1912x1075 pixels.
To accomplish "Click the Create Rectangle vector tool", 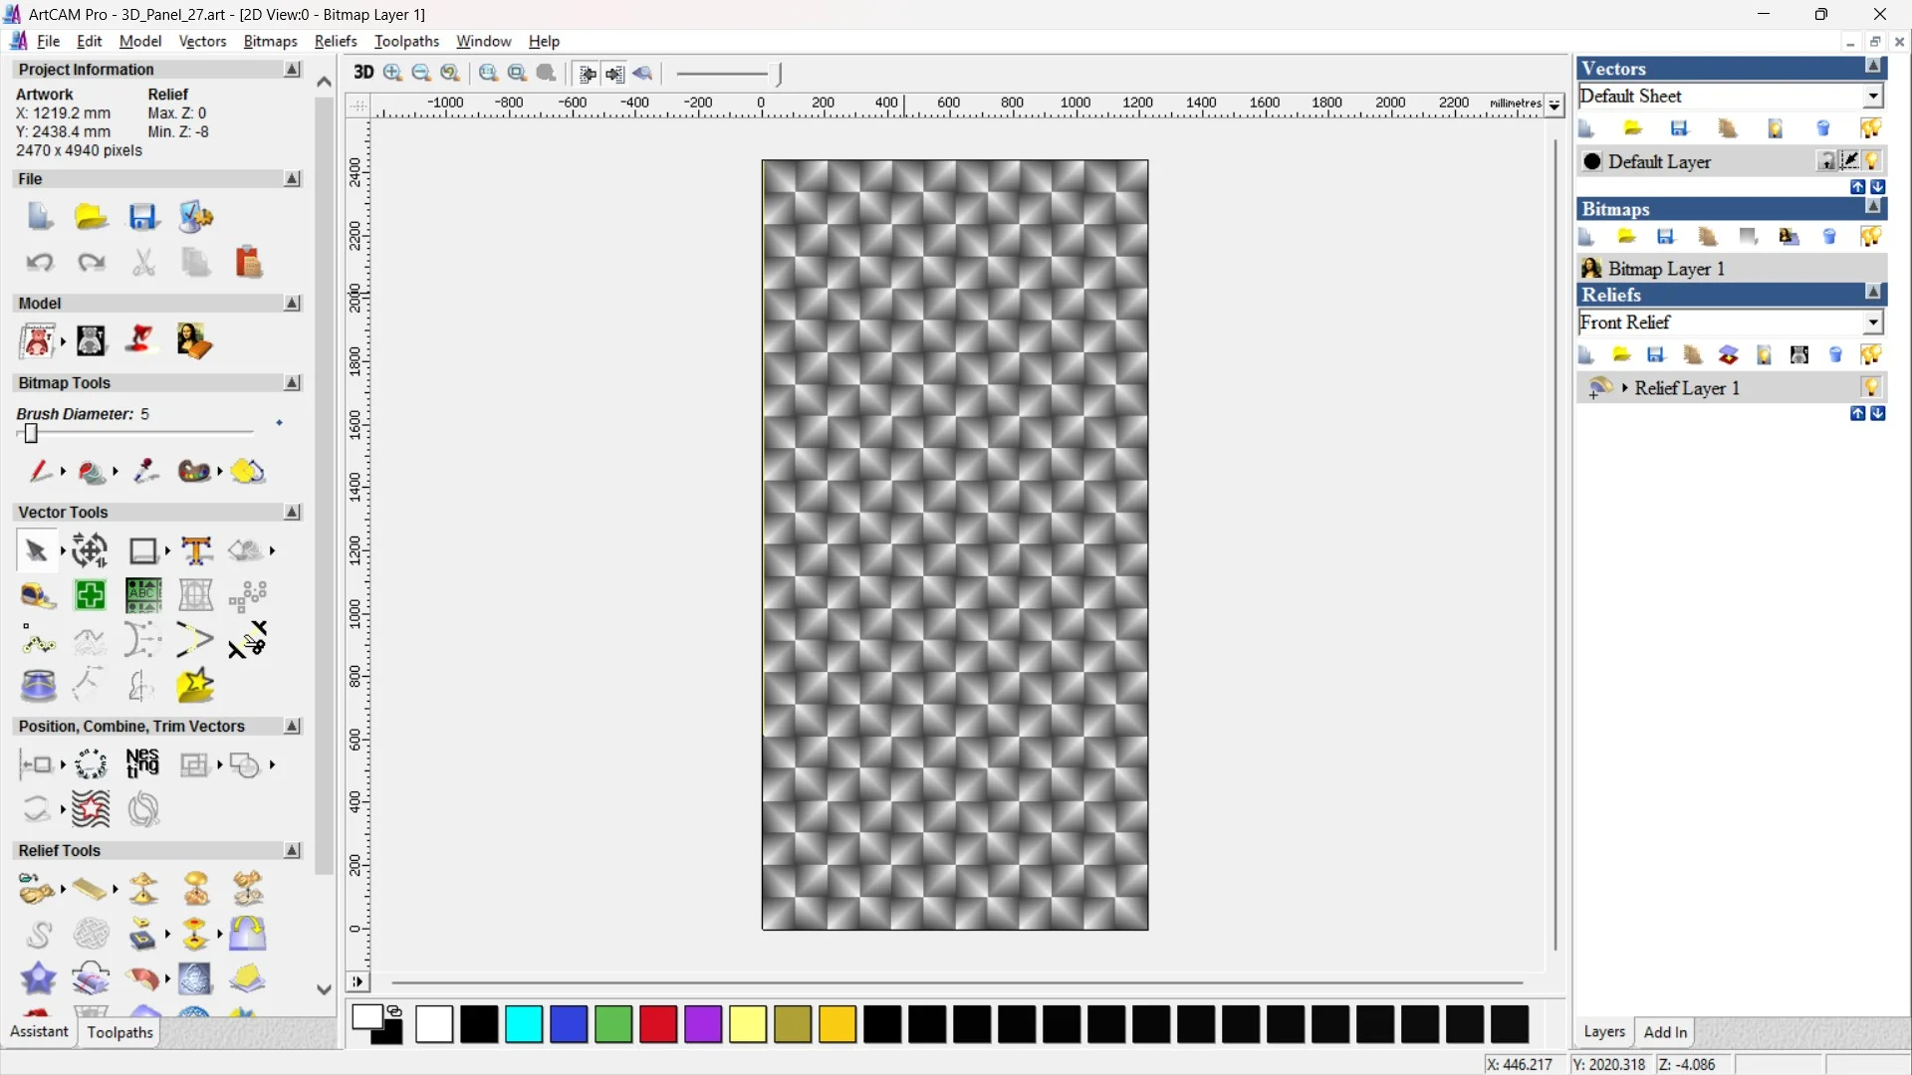I will click(x=143, y=550).
